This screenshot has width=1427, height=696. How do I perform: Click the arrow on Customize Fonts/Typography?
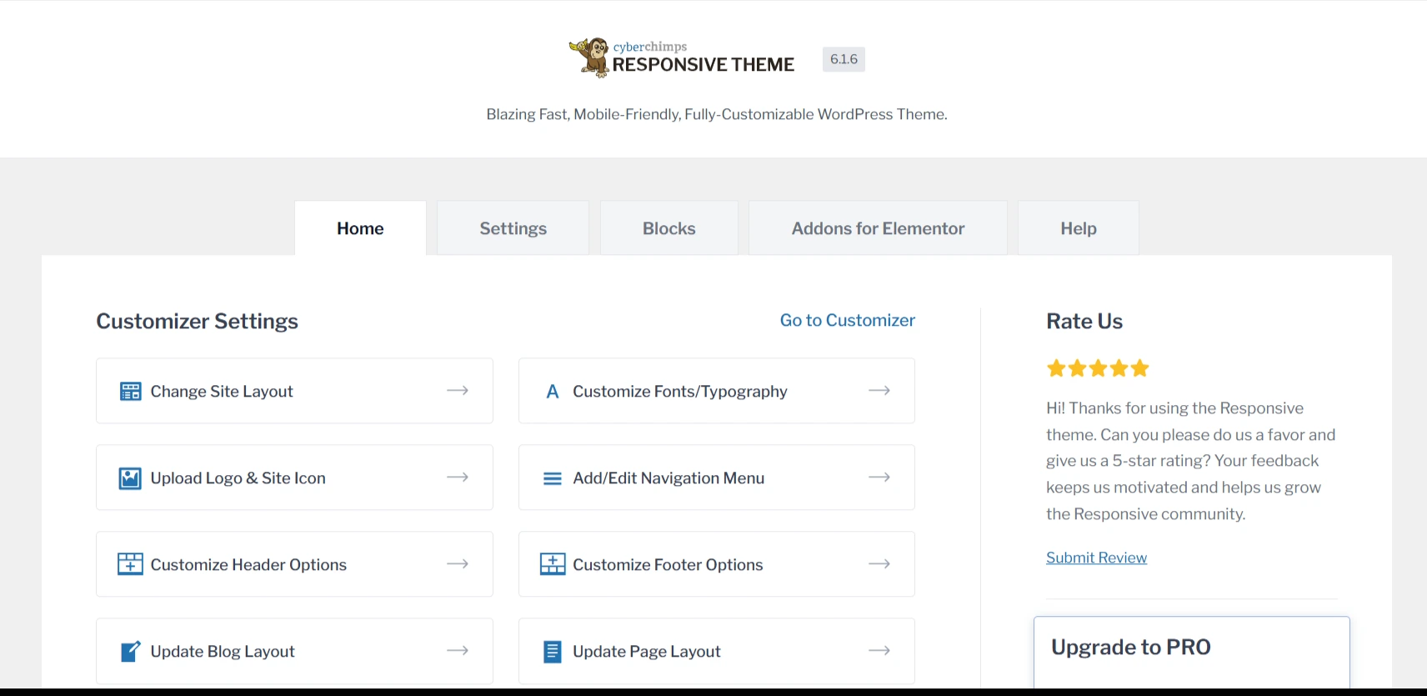pyautogui.click(x=879, y=391)
